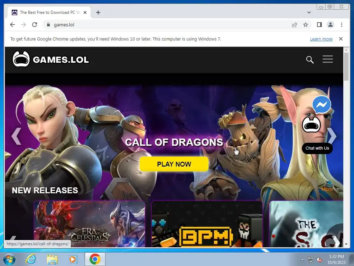
Task: Click the Games.lol site logo
Action: [50, 59]
